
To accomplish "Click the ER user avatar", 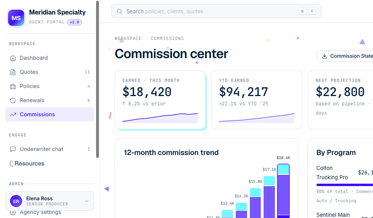I will coord(16,201).
